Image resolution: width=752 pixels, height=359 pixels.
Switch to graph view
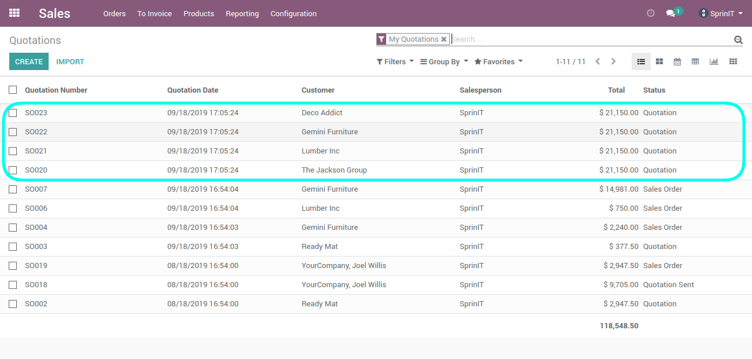pos(714,61)
